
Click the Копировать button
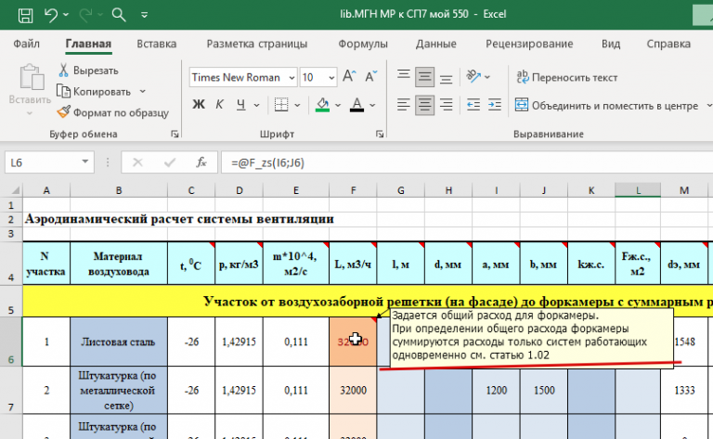click(x=94, y=91)
